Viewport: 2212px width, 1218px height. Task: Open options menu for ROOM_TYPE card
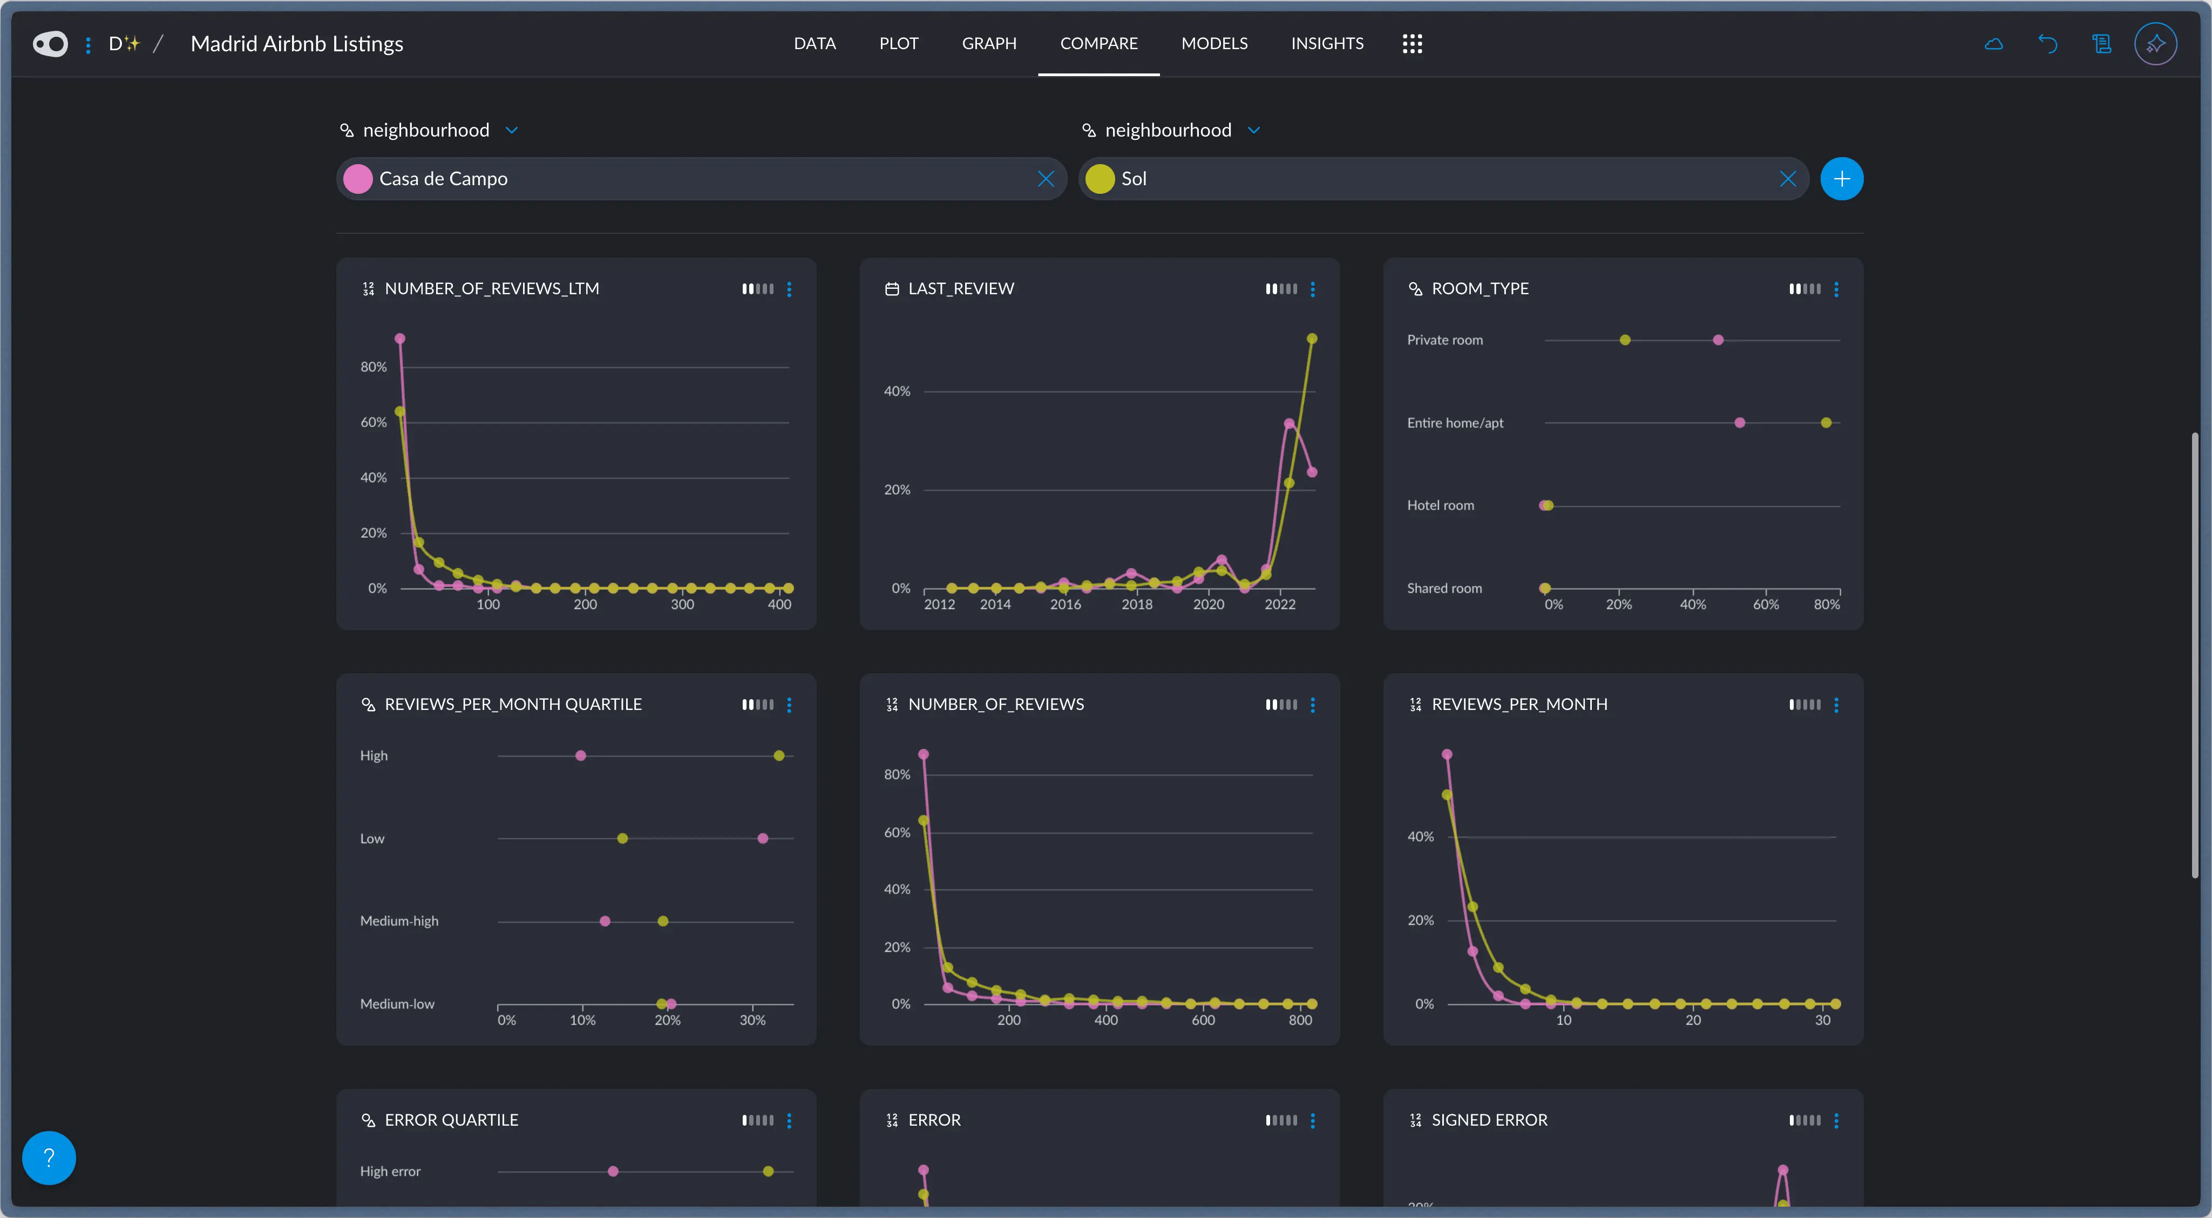[x=1837, y=289]
